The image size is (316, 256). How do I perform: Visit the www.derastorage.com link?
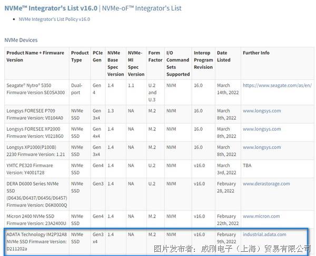coord(266,183)
